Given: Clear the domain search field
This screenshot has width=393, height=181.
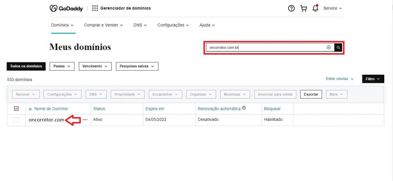Looking at the screenshot, I should click(328, 47).
